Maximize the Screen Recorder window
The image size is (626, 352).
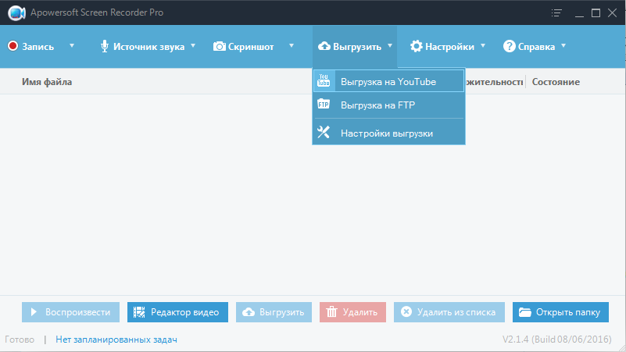[596, 12]
